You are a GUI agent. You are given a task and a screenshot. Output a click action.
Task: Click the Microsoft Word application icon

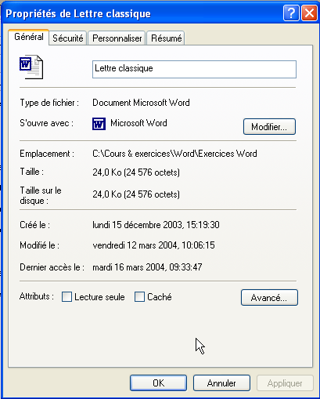[x=99, y=124]
